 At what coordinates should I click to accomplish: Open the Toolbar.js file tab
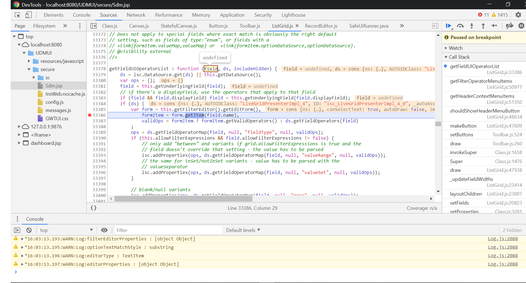pyautogui.click(x=250, y=26)
